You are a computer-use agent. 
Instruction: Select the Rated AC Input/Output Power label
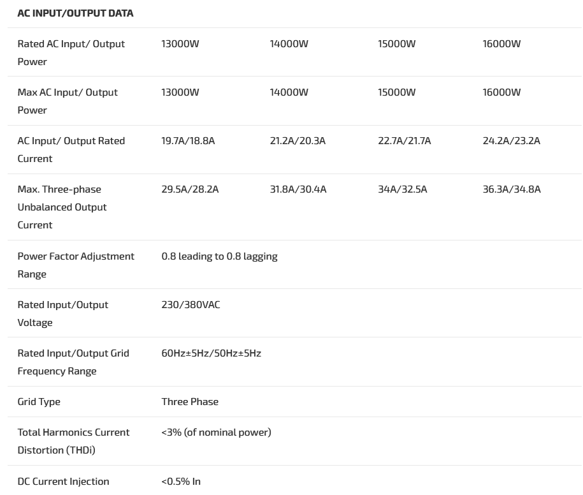point(71,52)
